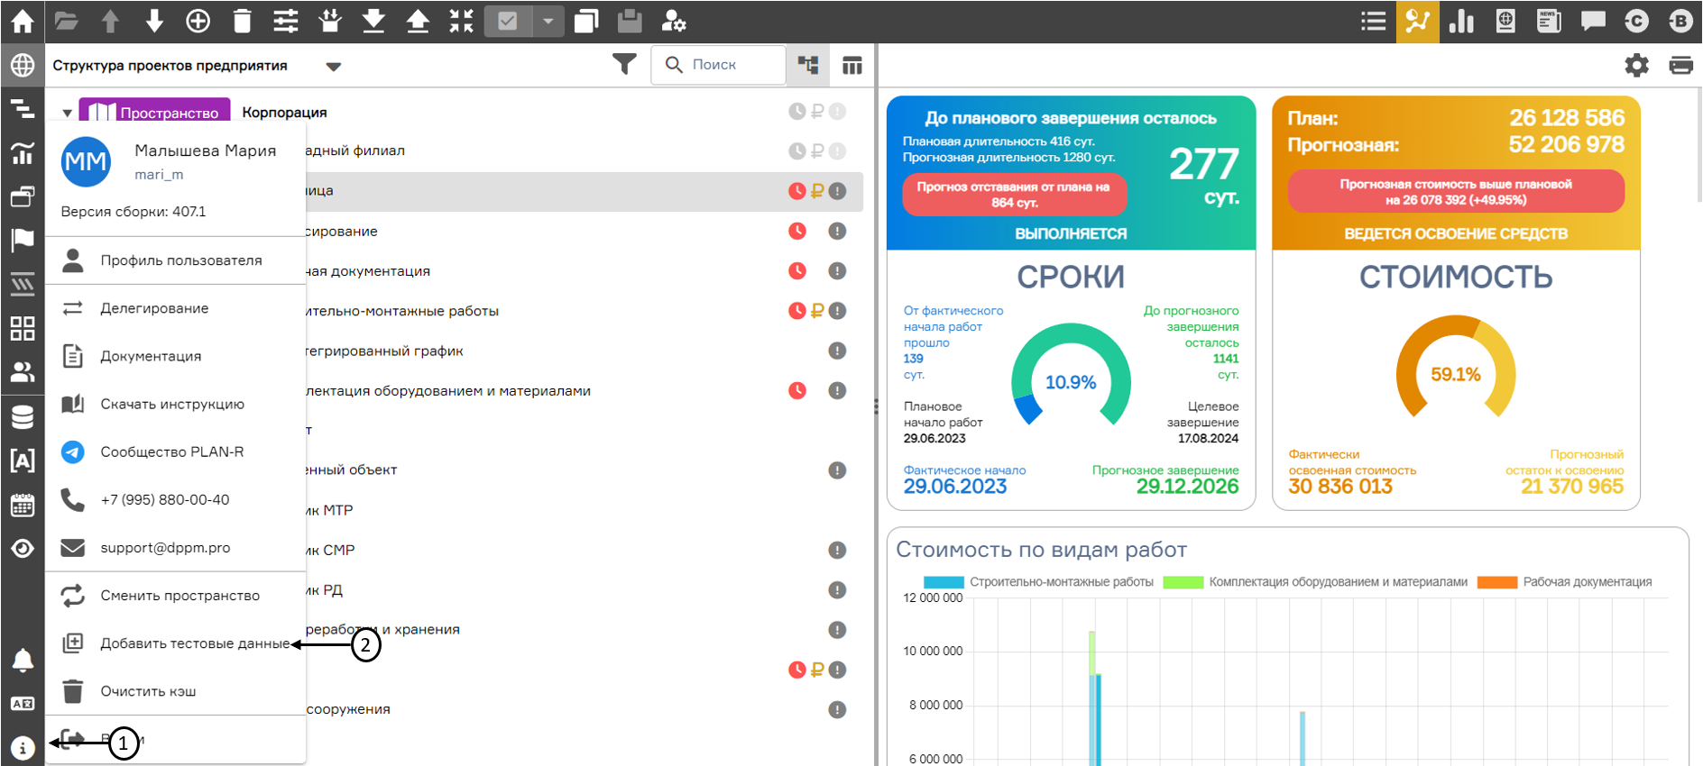Click the Поиск search field
1703x766 pixels.
(718, 65)
